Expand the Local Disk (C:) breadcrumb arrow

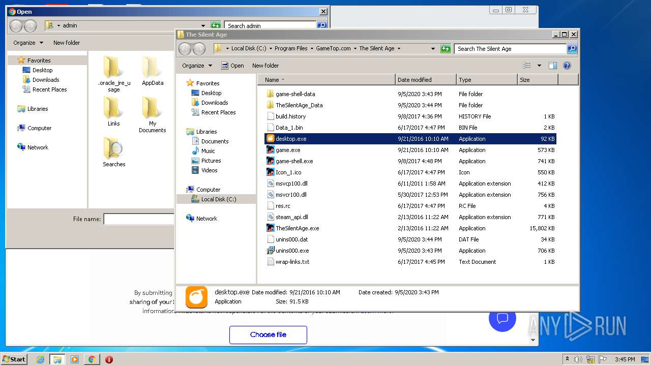click(x=271, y=49)
